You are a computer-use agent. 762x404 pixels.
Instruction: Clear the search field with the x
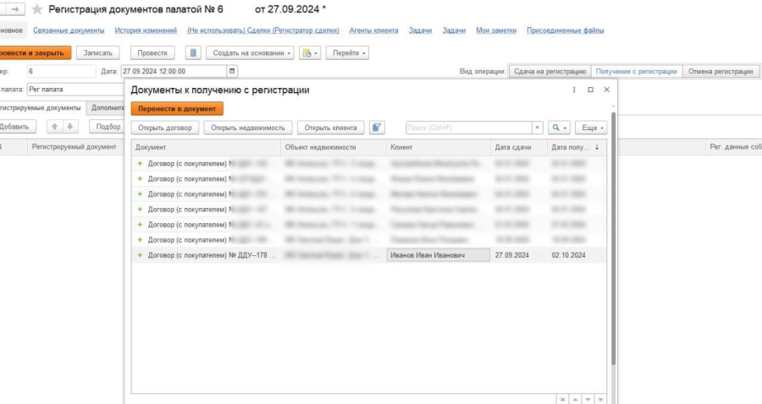point(537,128)
